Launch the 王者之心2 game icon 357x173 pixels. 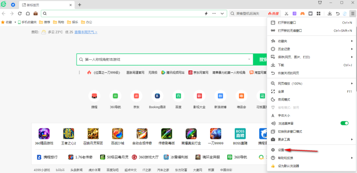69,134
